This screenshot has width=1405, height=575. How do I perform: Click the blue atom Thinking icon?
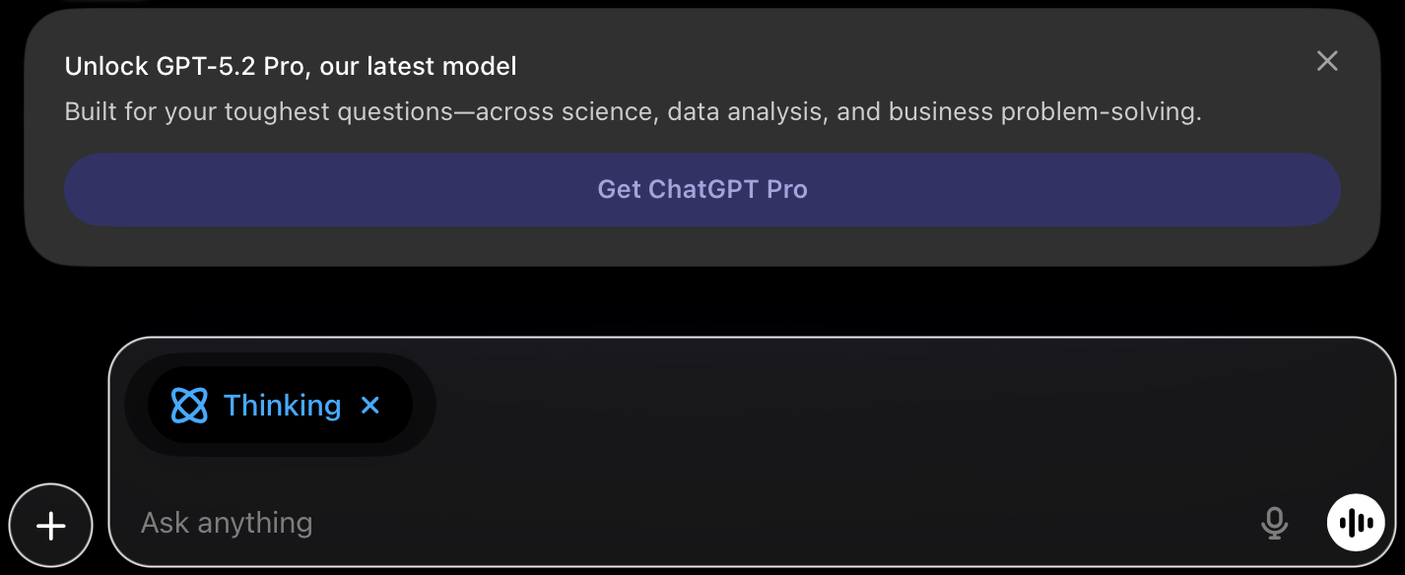click(189, 406)
